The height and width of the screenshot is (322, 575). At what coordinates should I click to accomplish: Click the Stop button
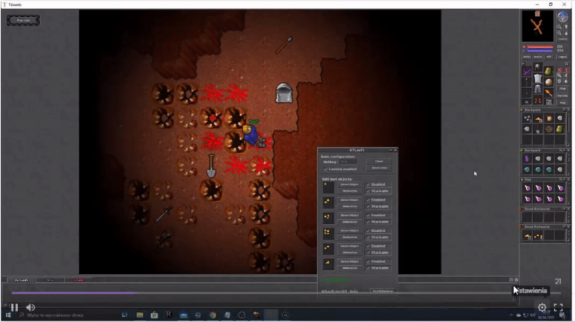point(562,89)
